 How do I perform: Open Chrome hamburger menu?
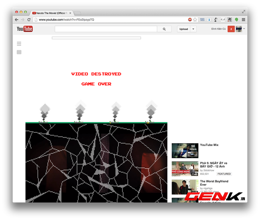coord(244,20)
